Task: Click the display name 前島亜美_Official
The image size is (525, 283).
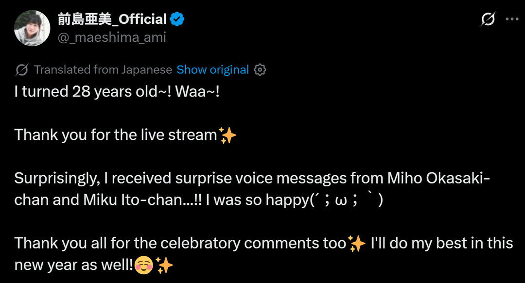Action: pos(112,19)
